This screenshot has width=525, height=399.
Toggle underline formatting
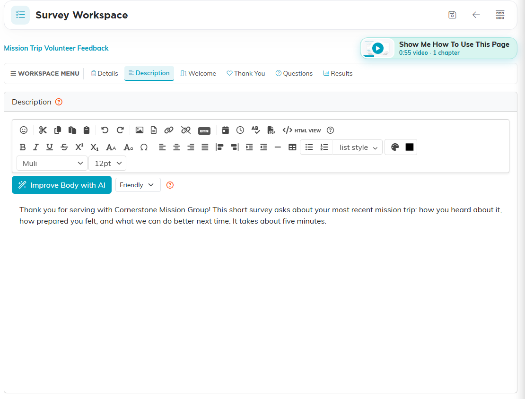[50, 147]
